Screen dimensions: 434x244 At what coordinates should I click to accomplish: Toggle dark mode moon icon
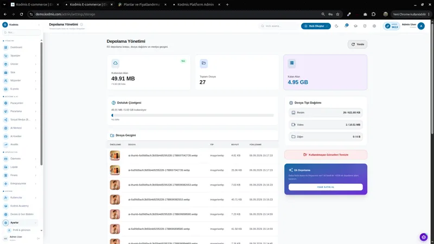click(x=336, y=26)
